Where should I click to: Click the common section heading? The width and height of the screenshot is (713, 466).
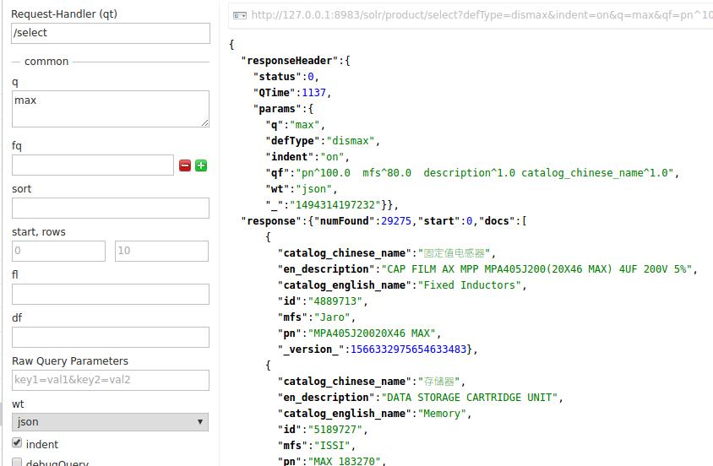(46, 62)
